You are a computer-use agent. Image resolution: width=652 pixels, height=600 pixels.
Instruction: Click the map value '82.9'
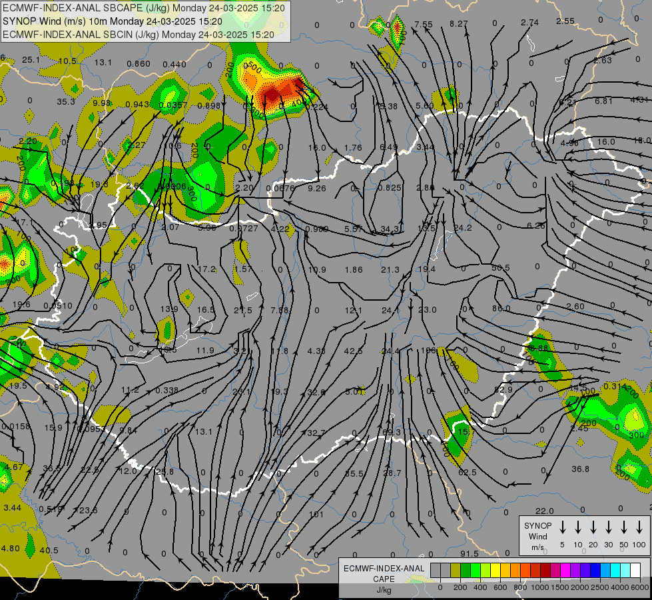point(503,390)
